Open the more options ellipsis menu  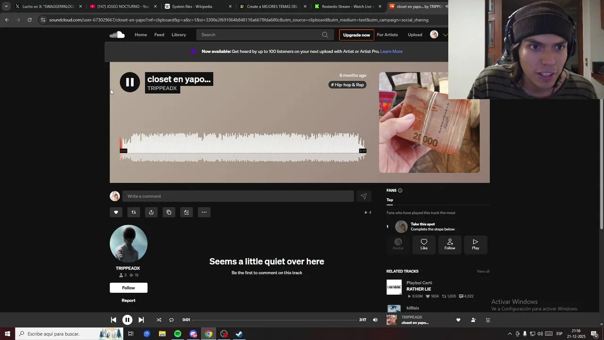coord(204,212)
